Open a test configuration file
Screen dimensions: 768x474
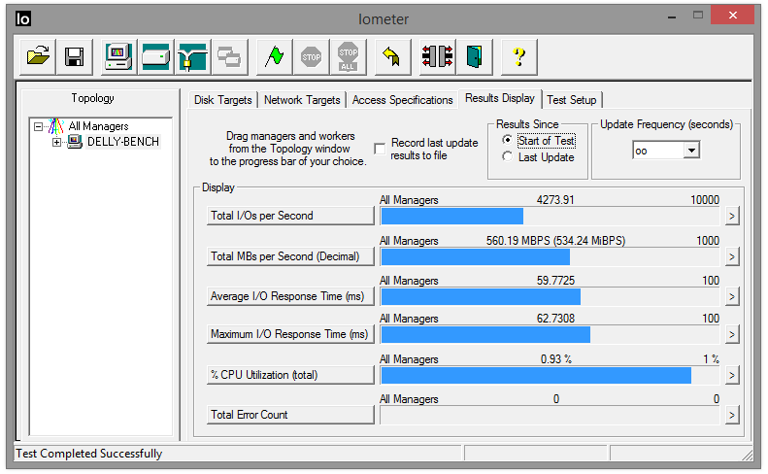(x=38, y=57)
